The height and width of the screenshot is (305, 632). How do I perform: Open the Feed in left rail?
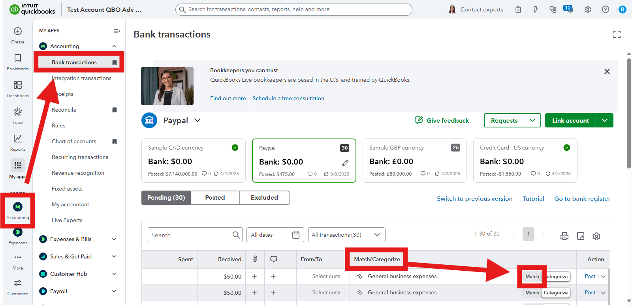[x=18, y=116]
